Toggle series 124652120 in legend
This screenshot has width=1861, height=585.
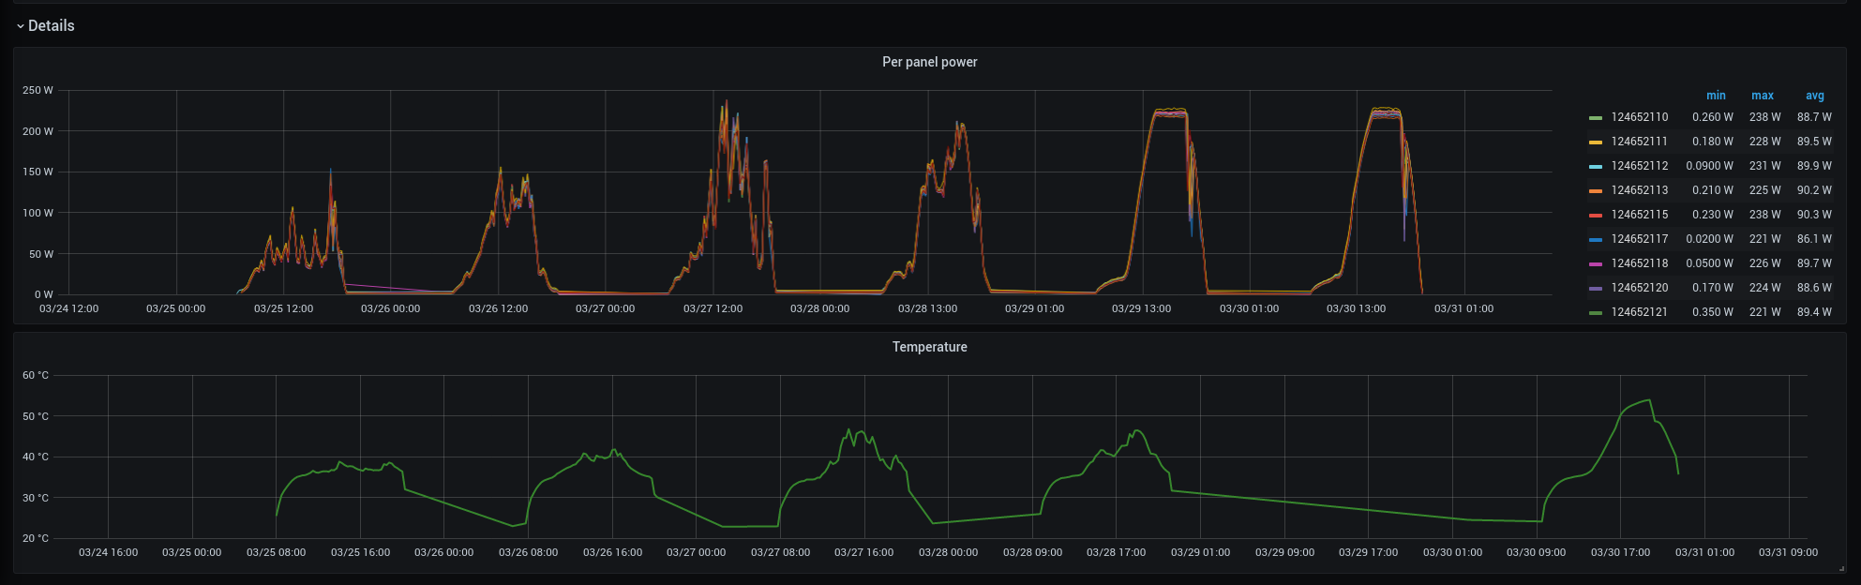[1640, 288]
